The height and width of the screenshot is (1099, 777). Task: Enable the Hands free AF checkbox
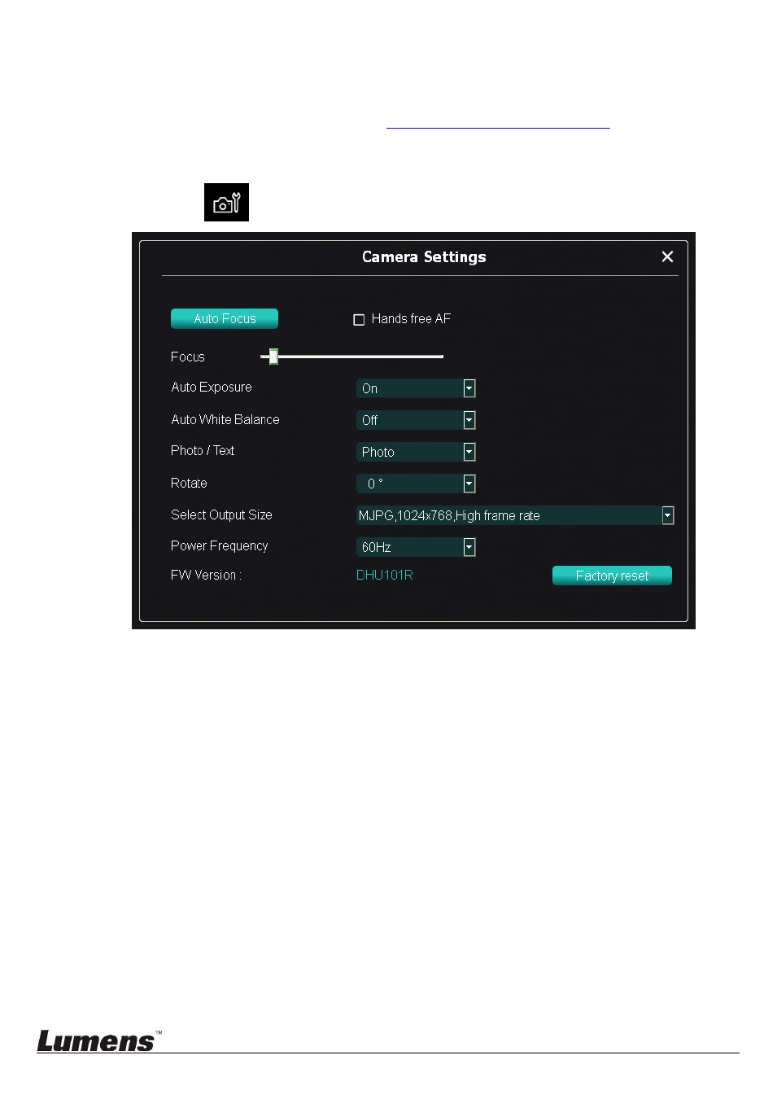pos(359,319)
